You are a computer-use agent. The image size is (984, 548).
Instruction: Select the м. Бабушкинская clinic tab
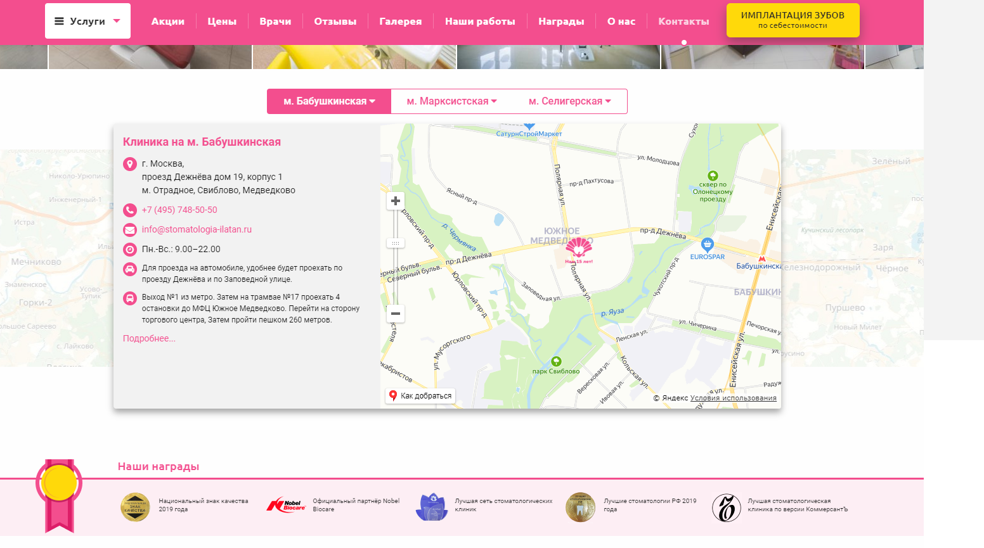coord(329,101)
